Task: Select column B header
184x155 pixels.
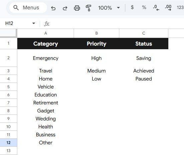Action: coord(96,33)
